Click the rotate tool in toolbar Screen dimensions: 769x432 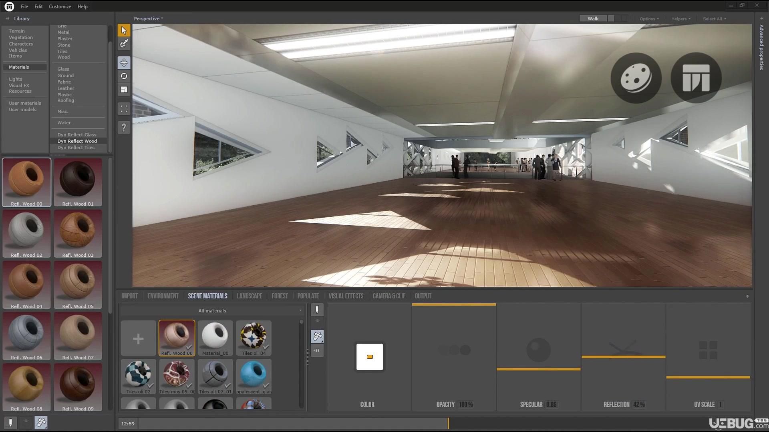tap(124, 76)
